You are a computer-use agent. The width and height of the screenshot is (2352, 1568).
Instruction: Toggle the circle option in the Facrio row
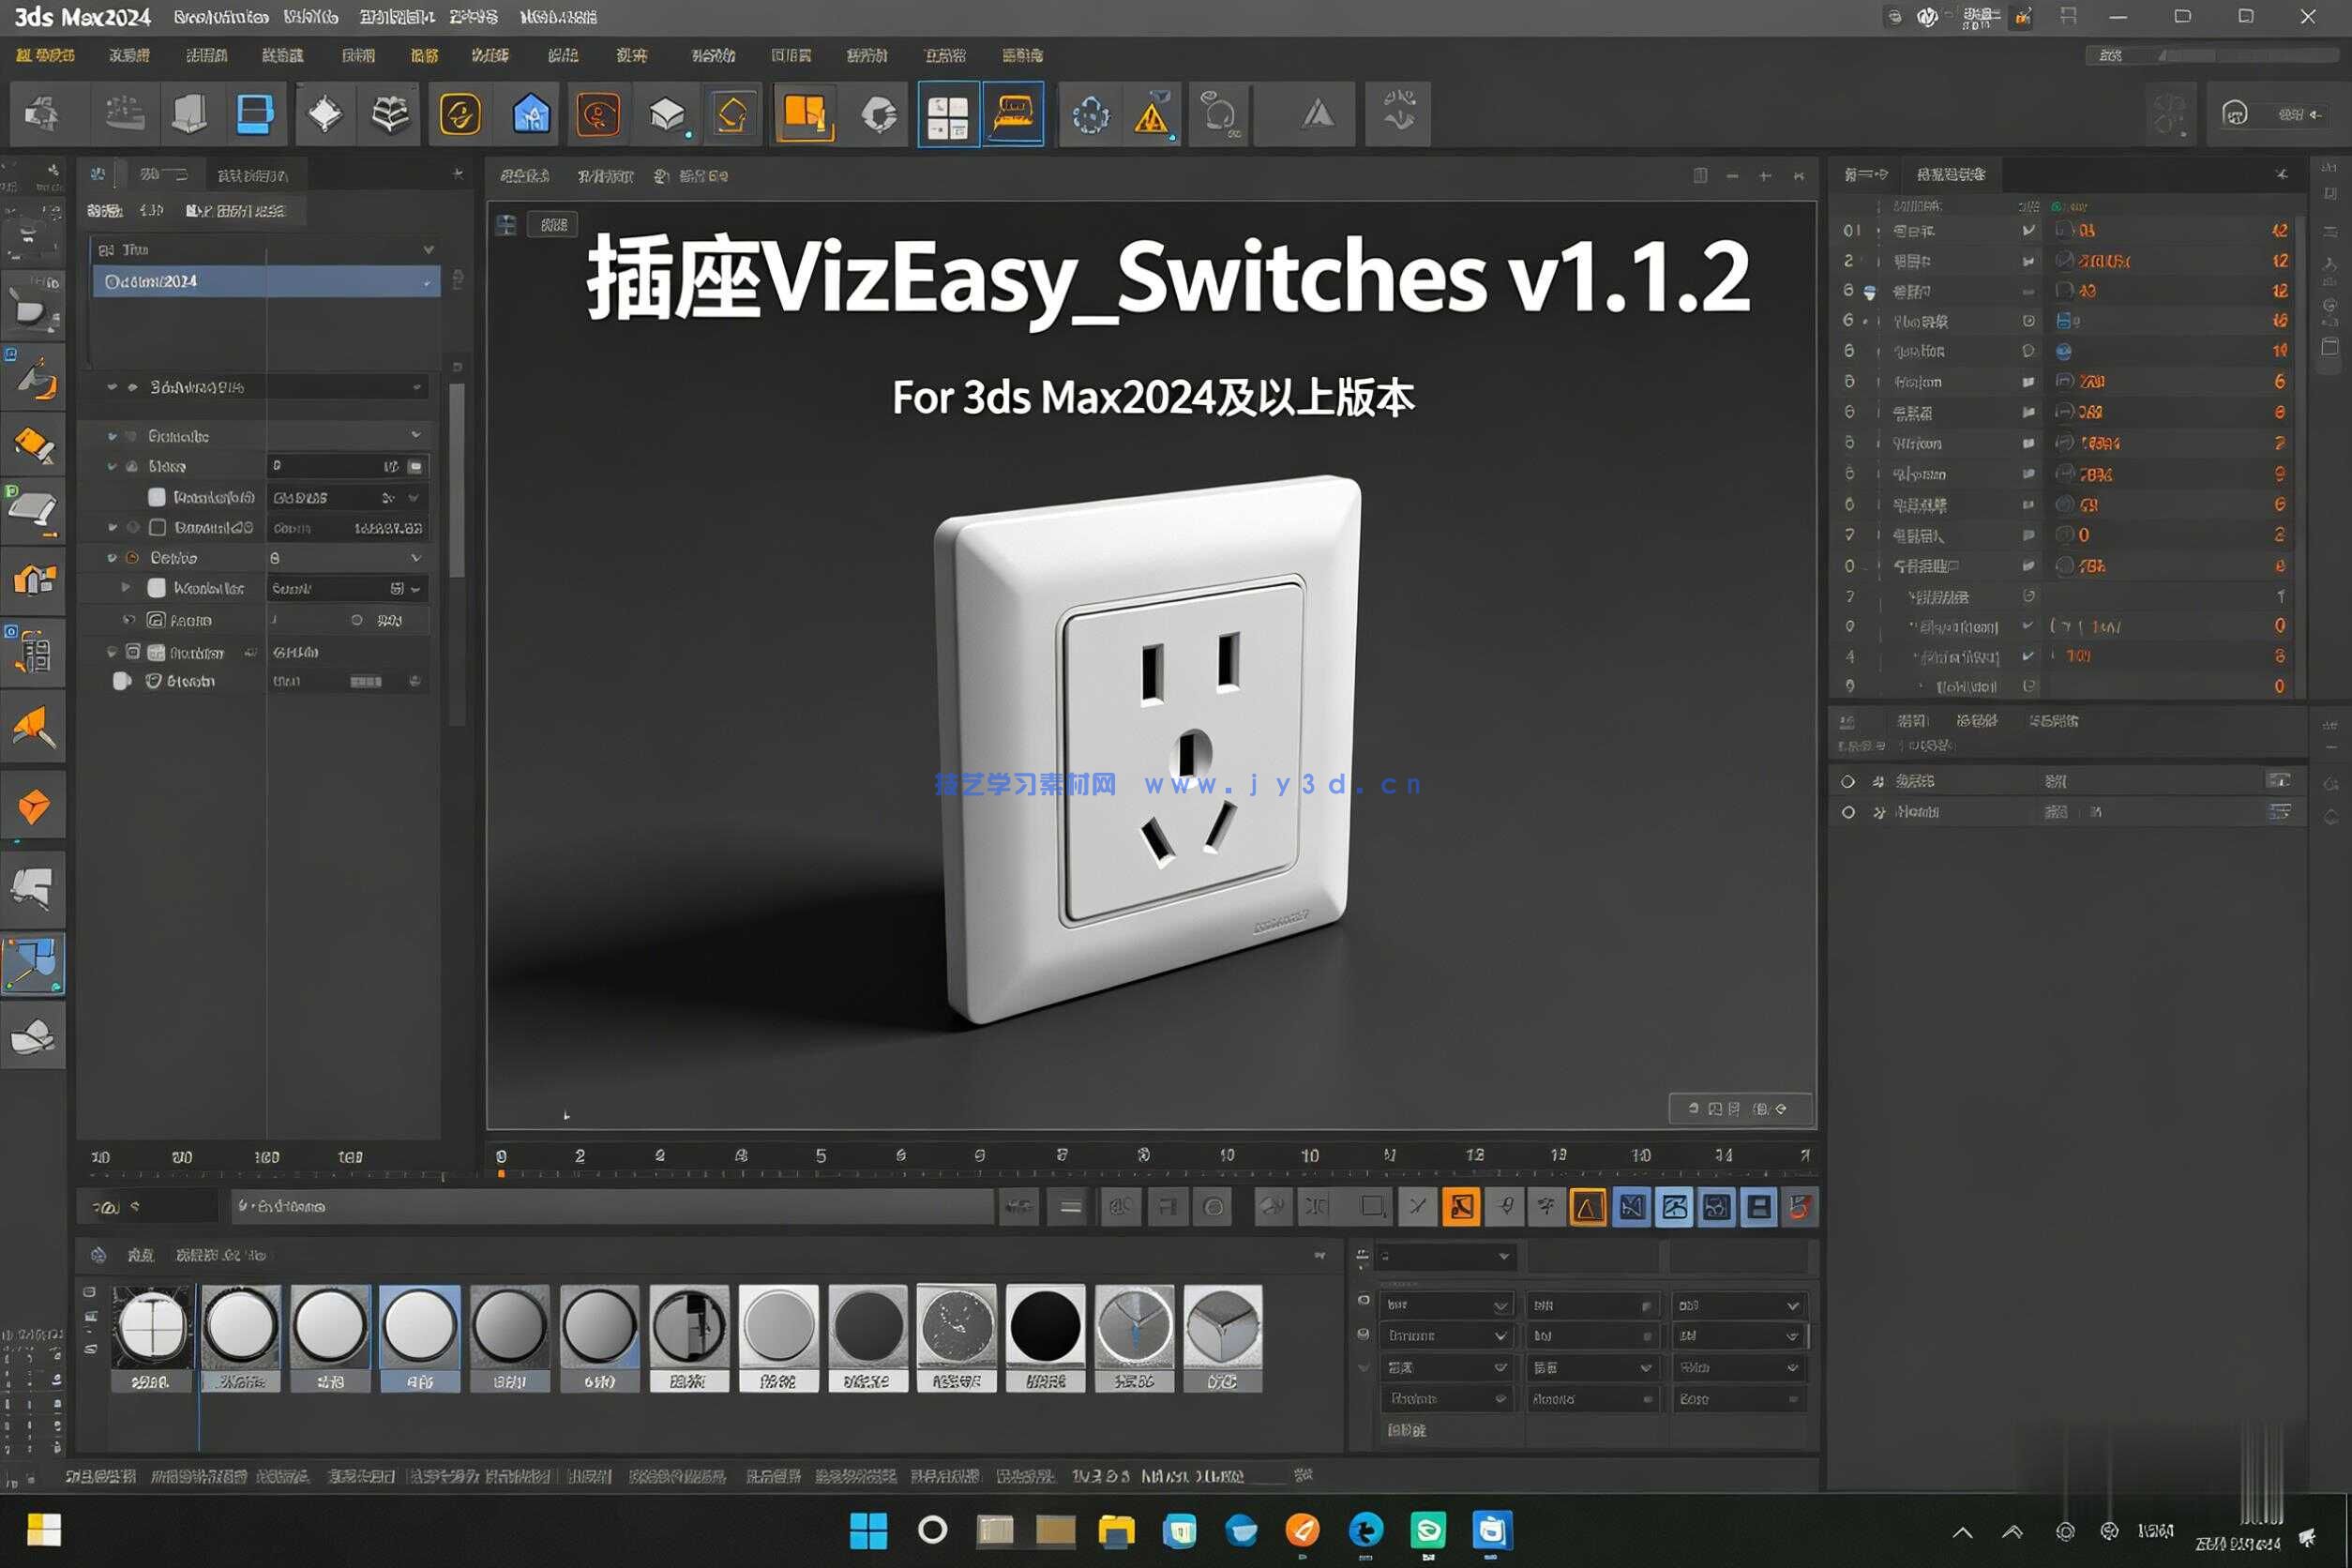pos(357,620)
